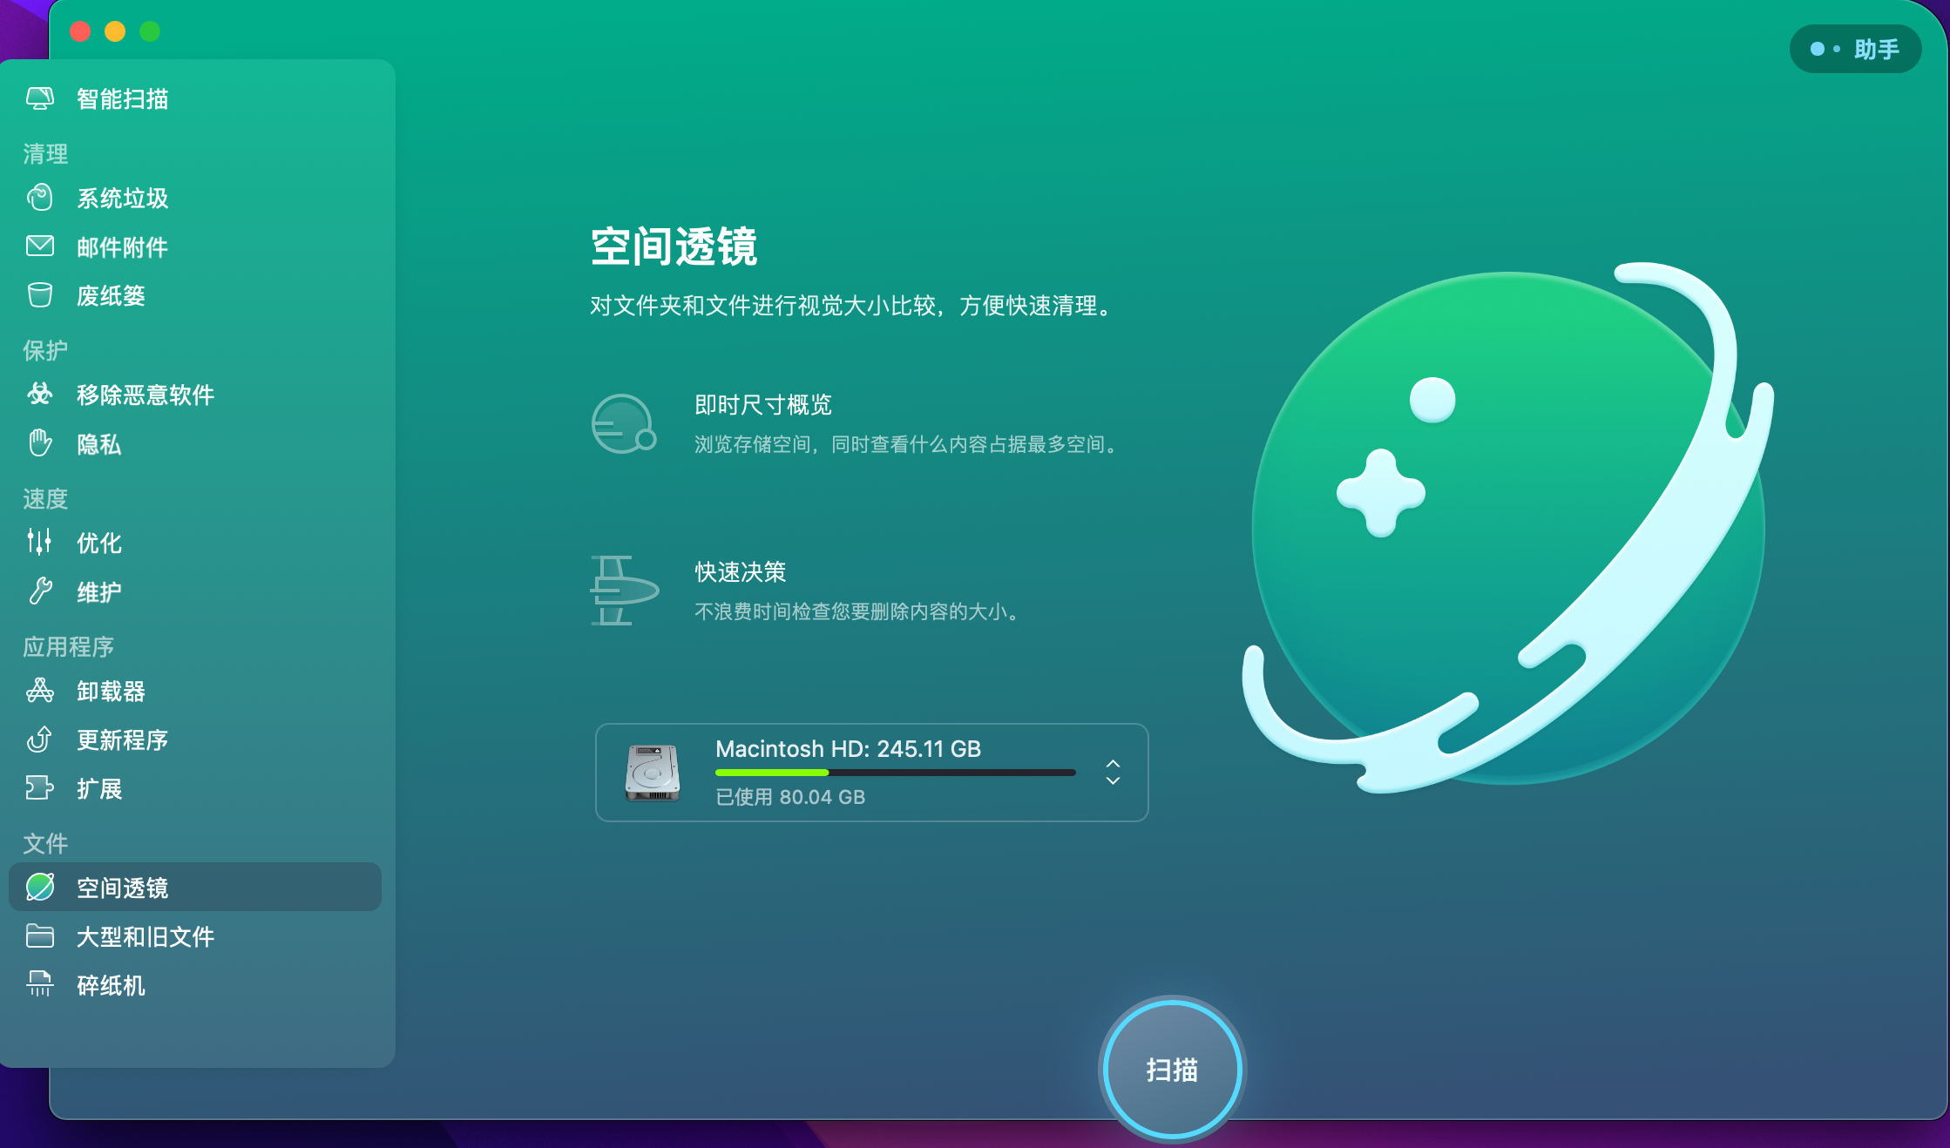Viewport: 1950px width, 1148px height.
Task: Open System Junk (系统垃圾) icon
Action: 40,198
